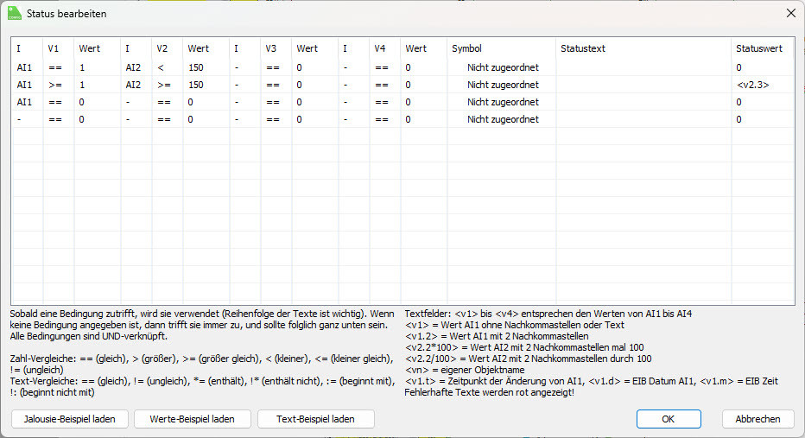Click the V3 column header
Screen dimensions: 805x438
coord(276,48)
